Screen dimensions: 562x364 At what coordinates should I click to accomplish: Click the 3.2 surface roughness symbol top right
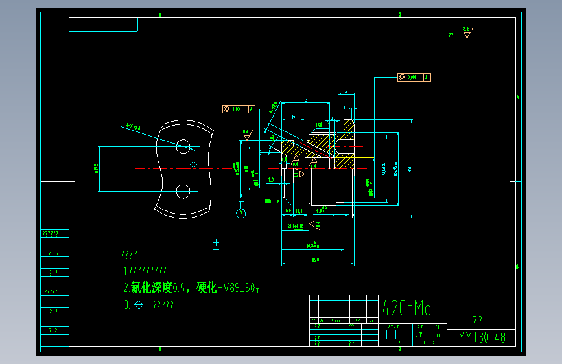click(x=468, y=32)
